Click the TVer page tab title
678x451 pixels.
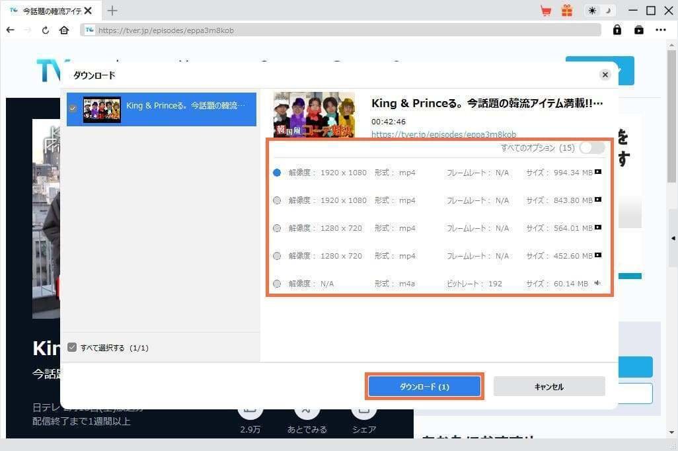(52, 11)
